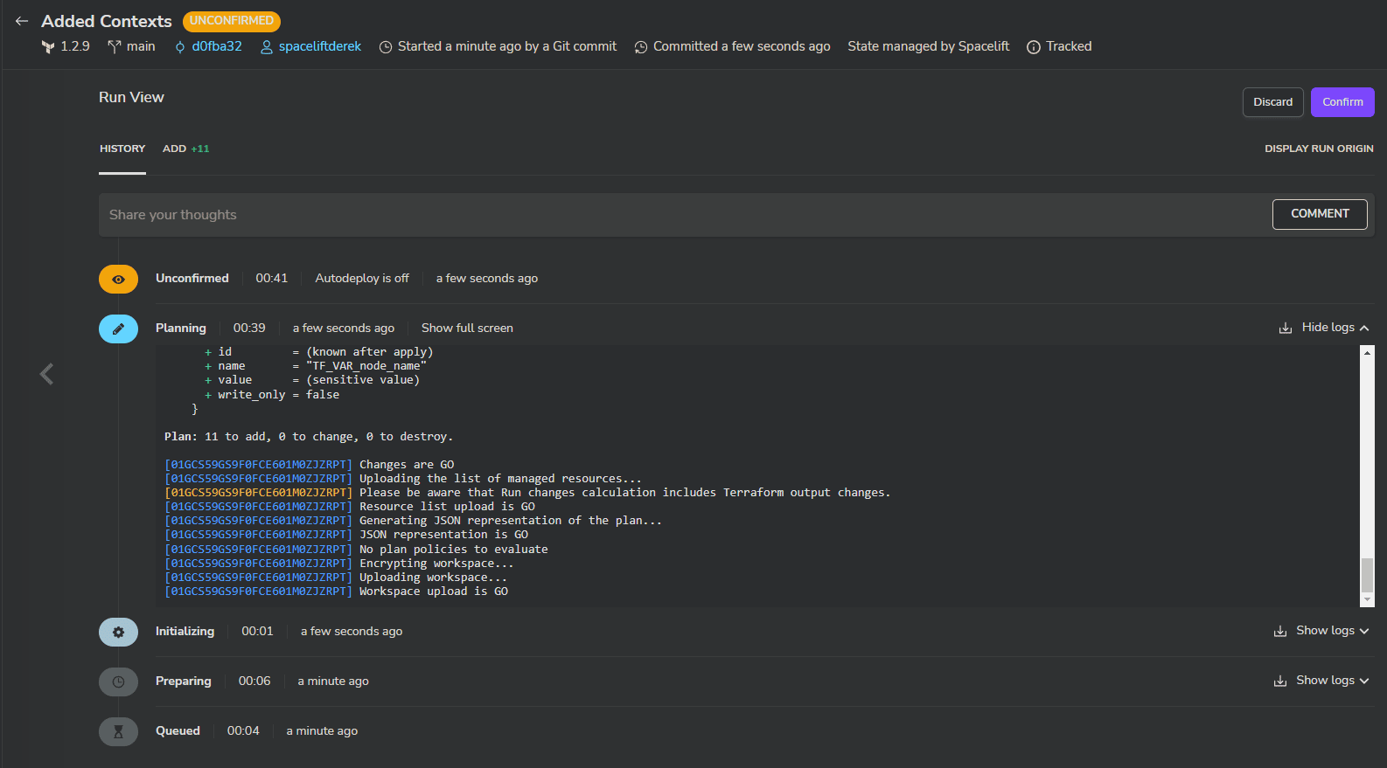Click the Terraform version 1.2.9 icon

point(48,47)
